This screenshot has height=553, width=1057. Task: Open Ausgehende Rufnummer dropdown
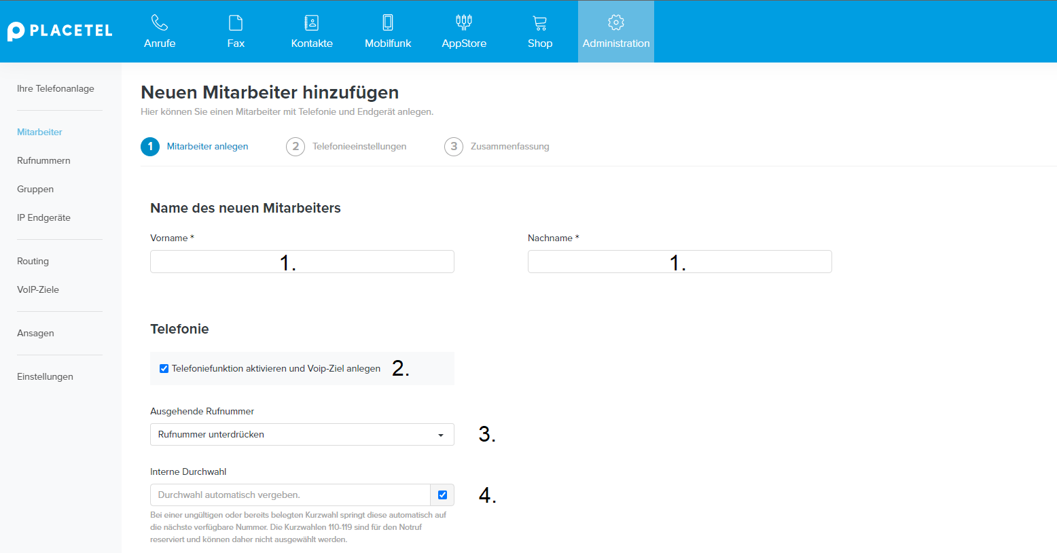(302, 434)
